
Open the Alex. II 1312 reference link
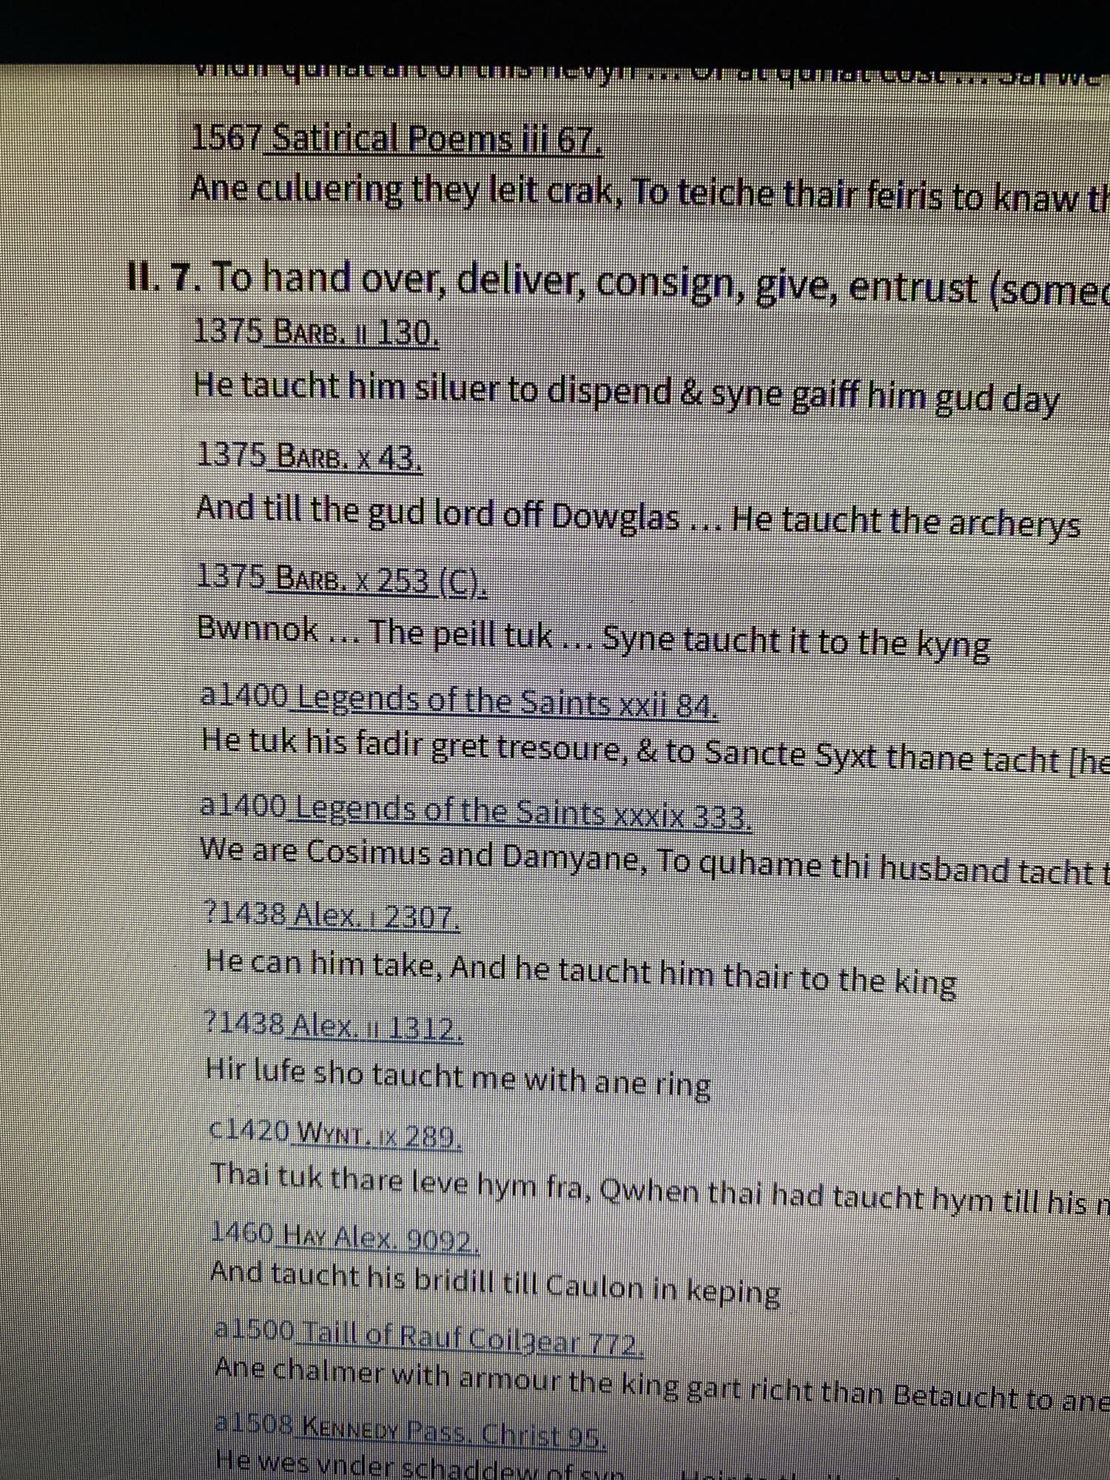click(x=377, y=1027)
